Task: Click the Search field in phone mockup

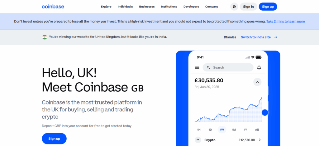Action: [x=231, y=67]
